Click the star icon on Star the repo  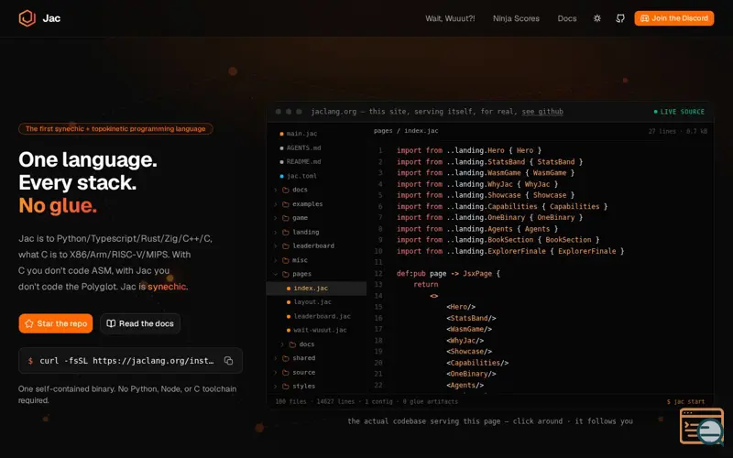point(29,323)
